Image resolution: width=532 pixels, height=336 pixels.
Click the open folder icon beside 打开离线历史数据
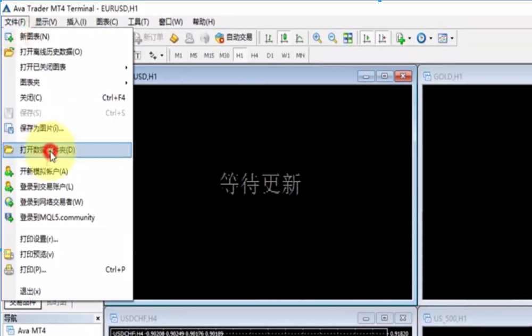[x=9, y=52]
